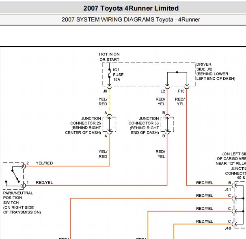
Task: Click the "JUNCTION CONNECTOR 25" description text
Action: click(83, 126)
